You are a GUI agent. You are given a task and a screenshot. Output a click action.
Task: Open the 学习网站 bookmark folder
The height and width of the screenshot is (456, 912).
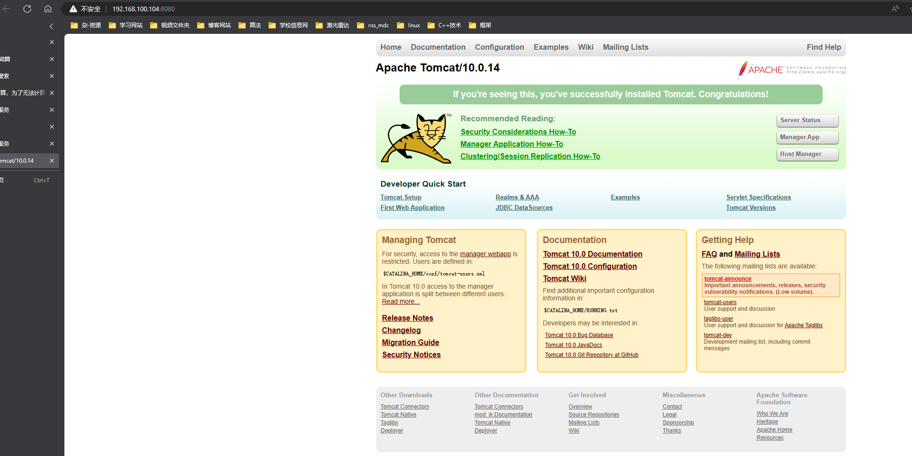coord(126,25)
